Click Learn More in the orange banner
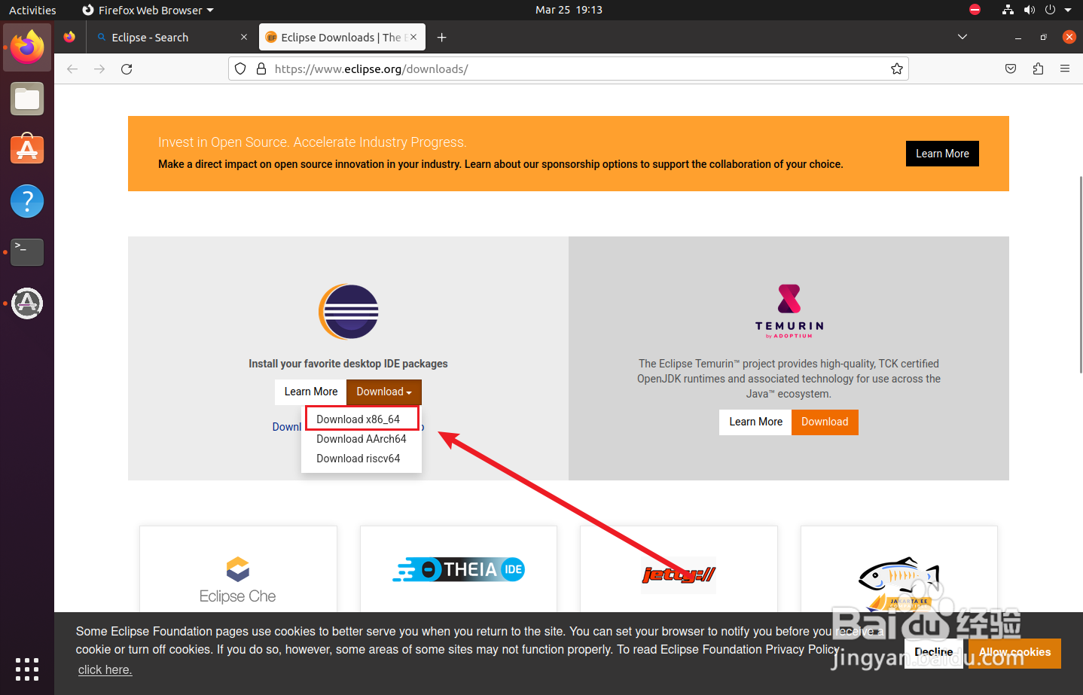The width and height of the screenshot is (1083, 695). coord(942,154)
